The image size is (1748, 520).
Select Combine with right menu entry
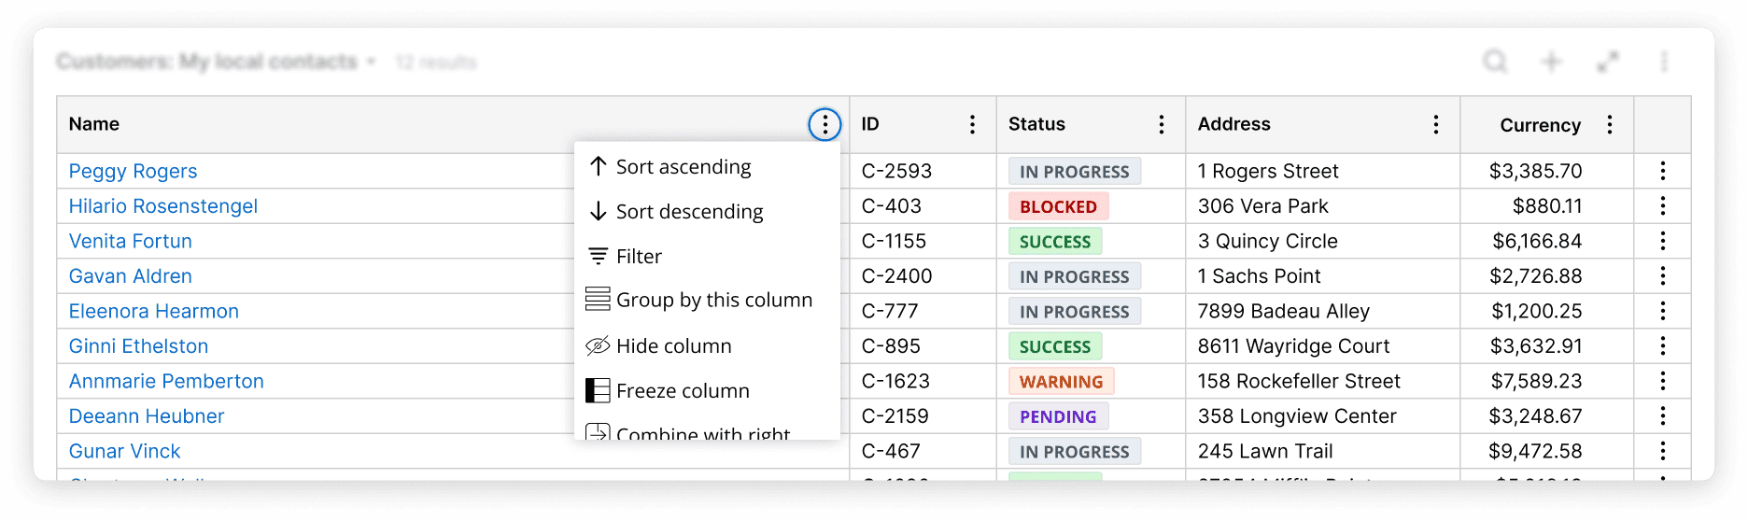click(x=707, y=431)
